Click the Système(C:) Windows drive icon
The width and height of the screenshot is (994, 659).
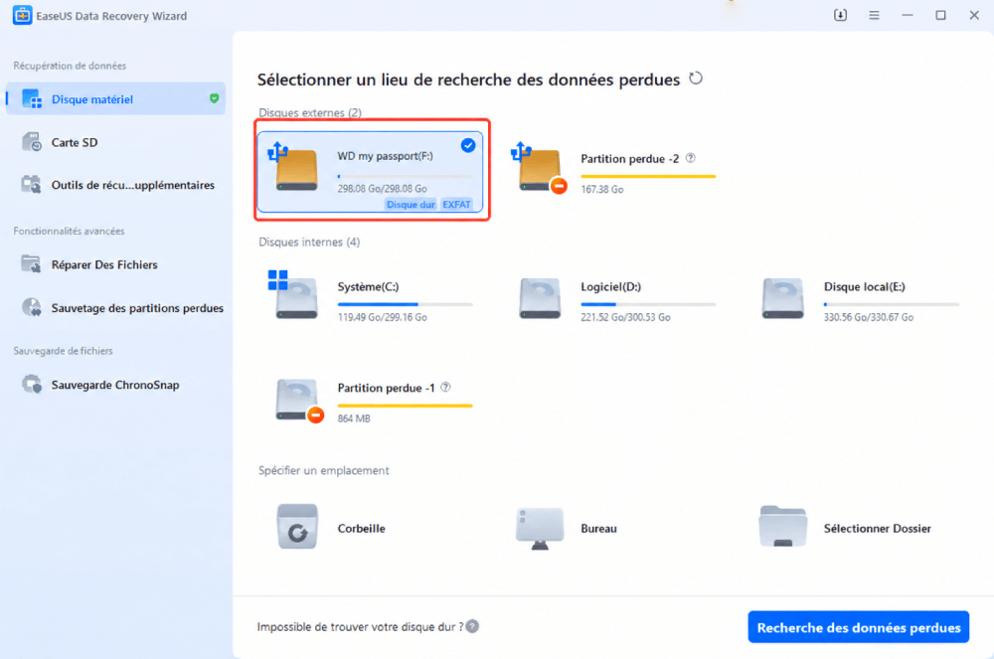point(293,294)
